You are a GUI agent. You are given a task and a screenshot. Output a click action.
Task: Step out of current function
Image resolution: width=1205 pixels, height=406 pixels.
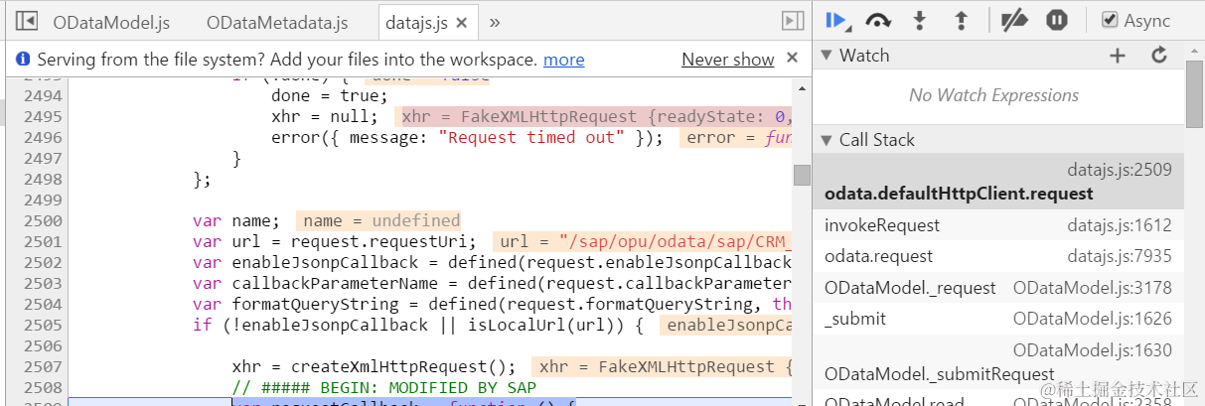pos(961,21)
